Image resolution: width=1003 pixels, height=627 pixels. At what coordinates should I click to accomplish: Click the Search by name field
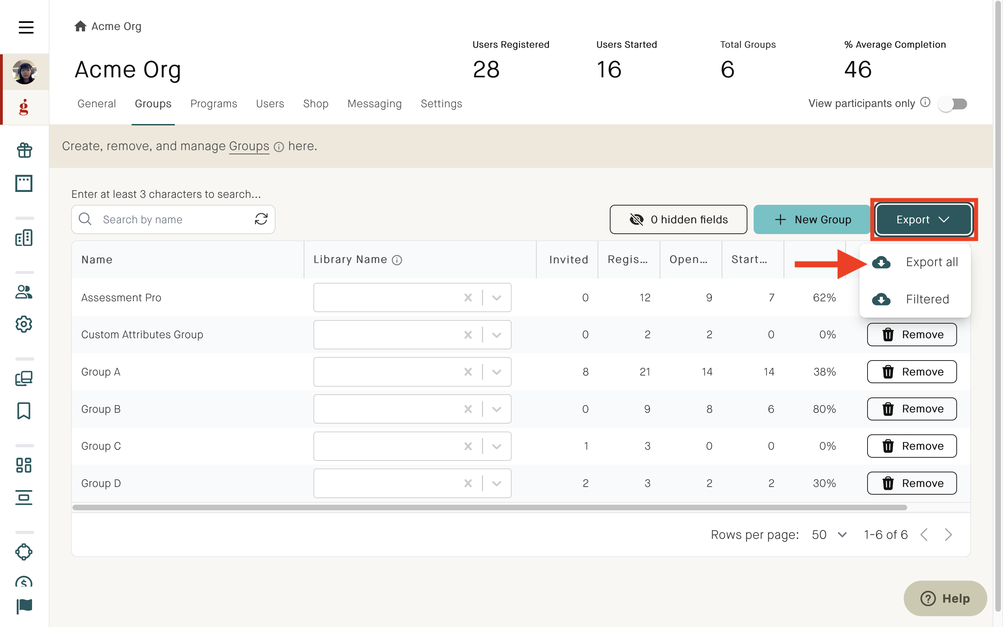(173, 219)
